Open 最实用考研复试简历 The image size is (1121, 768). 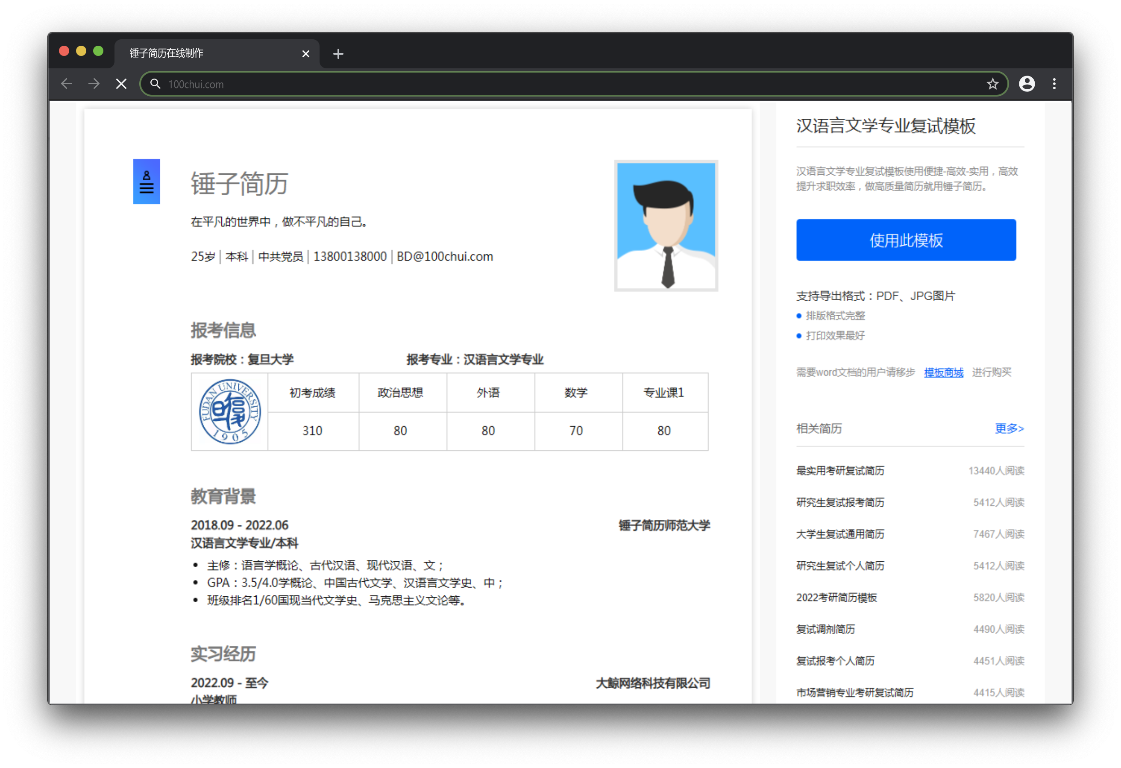pos(840,471)
